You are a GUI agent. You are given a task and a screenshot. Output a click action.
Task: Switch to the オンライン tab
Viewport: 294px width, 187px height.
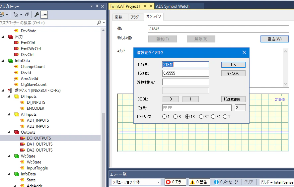(154, 17)
